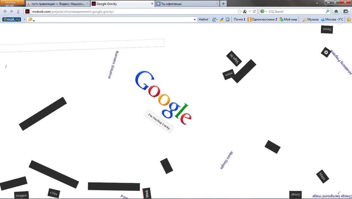Open the Change background image link
This screenshot has width=352, height=199.
coord(332,196)
